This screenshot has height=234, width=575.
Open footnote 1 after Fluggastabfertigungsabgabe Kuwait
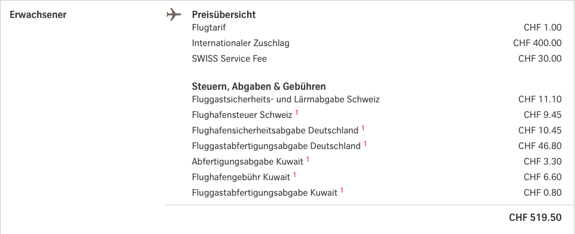coord(342,190)
